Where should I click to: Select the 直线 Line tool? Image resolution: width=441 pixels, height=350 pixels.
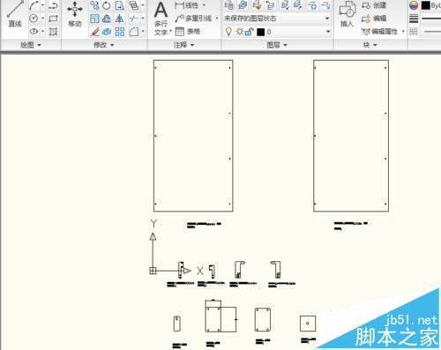click(15, 13)
